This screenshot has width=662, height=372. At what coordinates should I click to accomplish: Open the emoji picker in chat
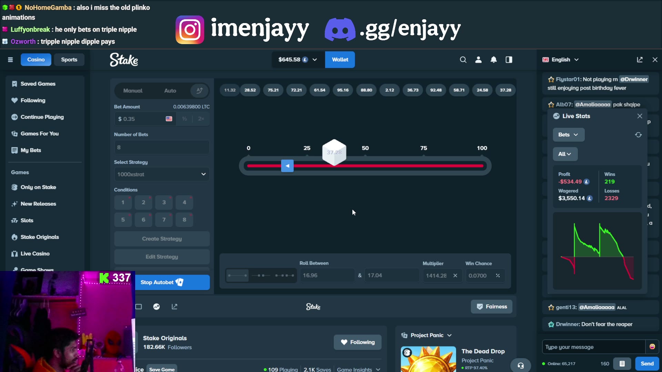coord(652,347)
